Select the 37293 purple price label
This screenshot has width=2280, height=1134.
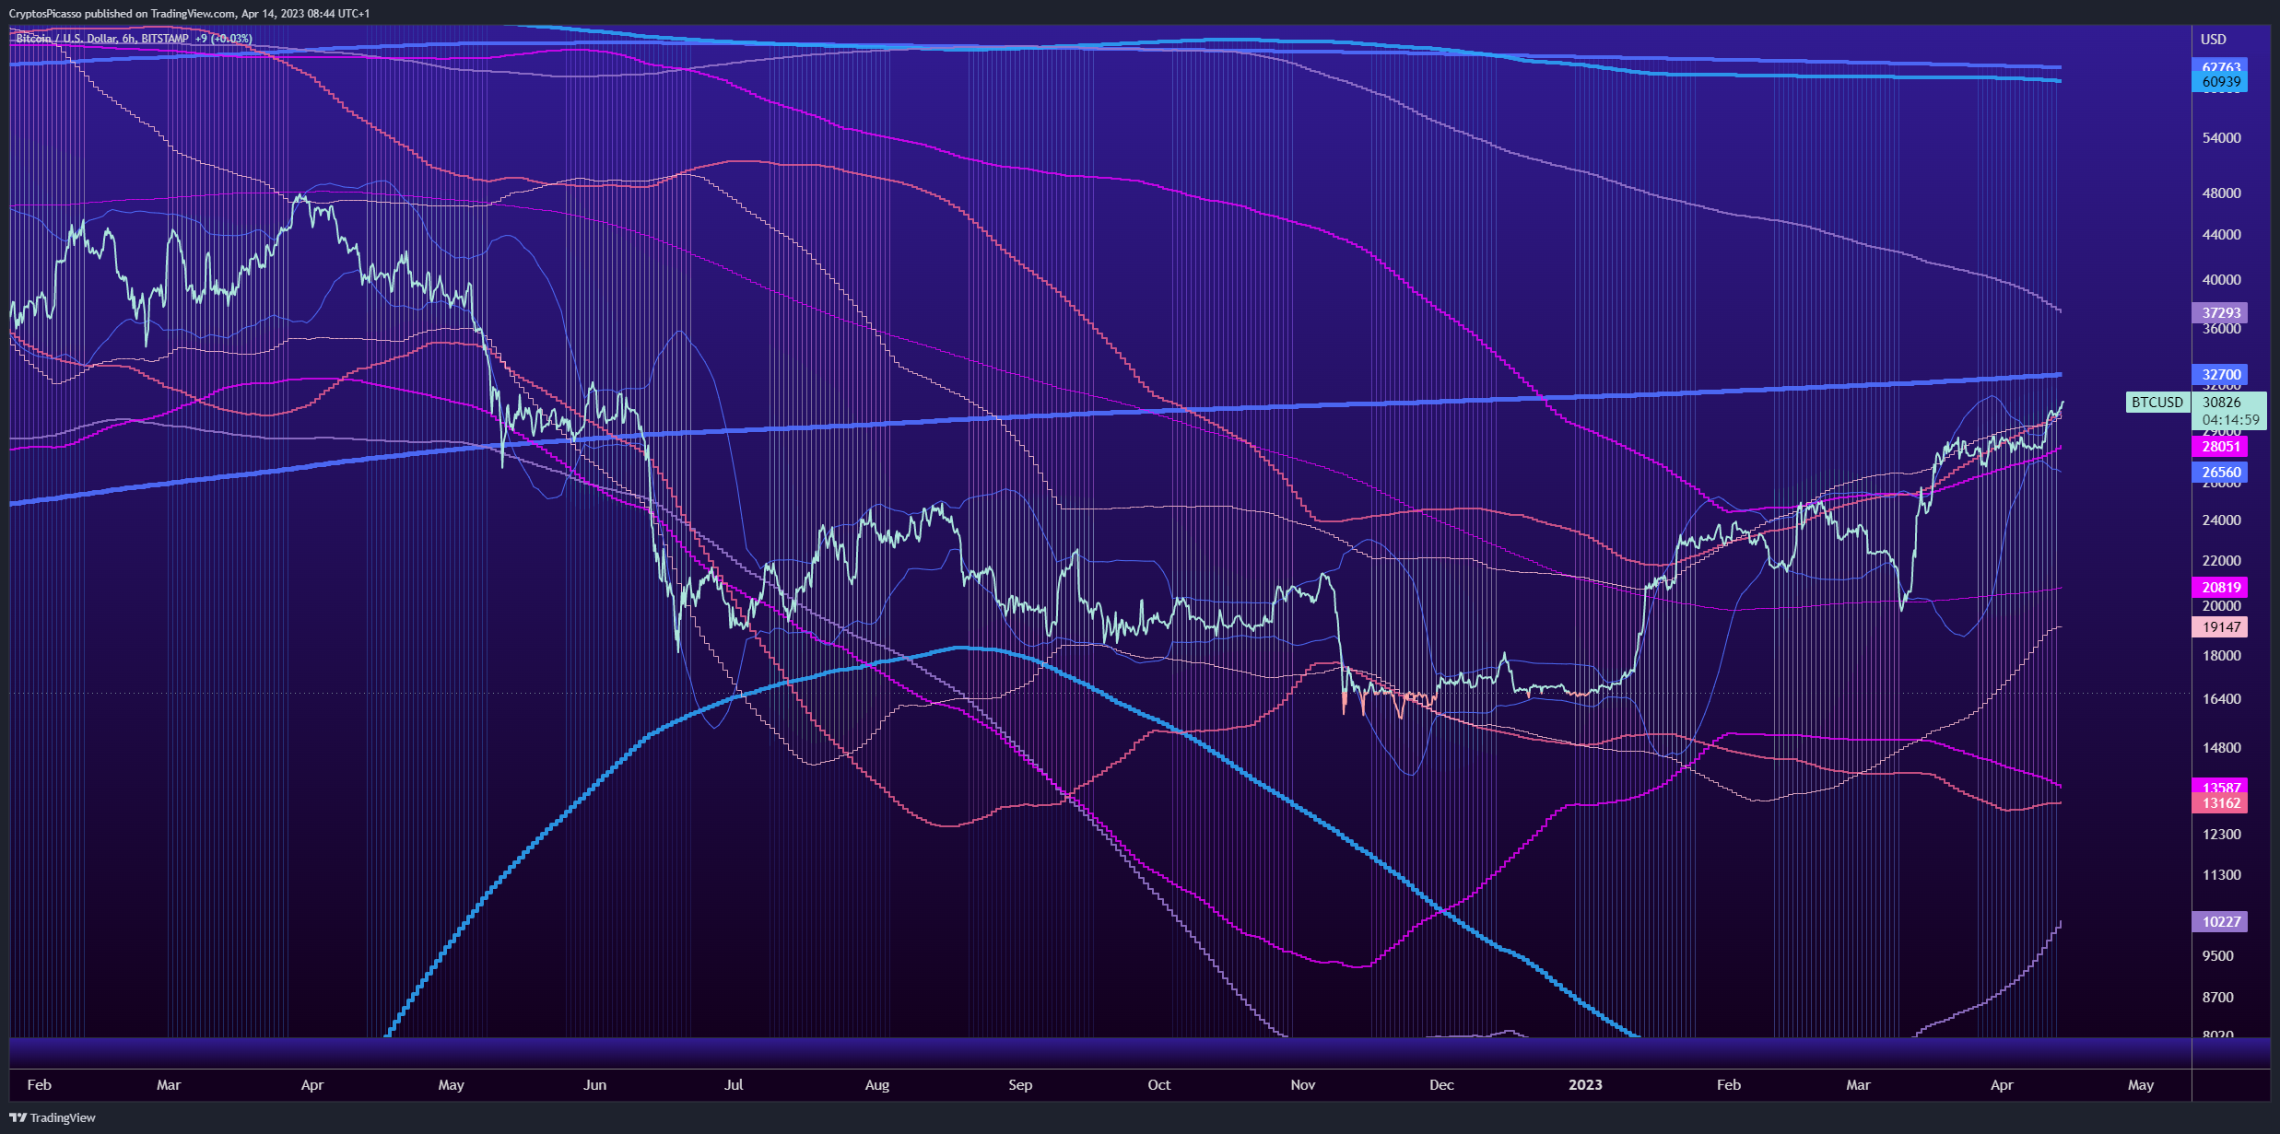click(x=2219, y=313)
